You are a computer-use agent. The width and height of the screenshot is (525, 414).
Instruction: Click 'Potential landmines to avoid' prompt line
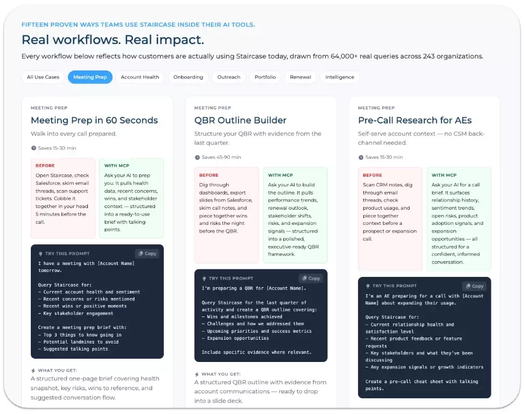pos(78,342)
